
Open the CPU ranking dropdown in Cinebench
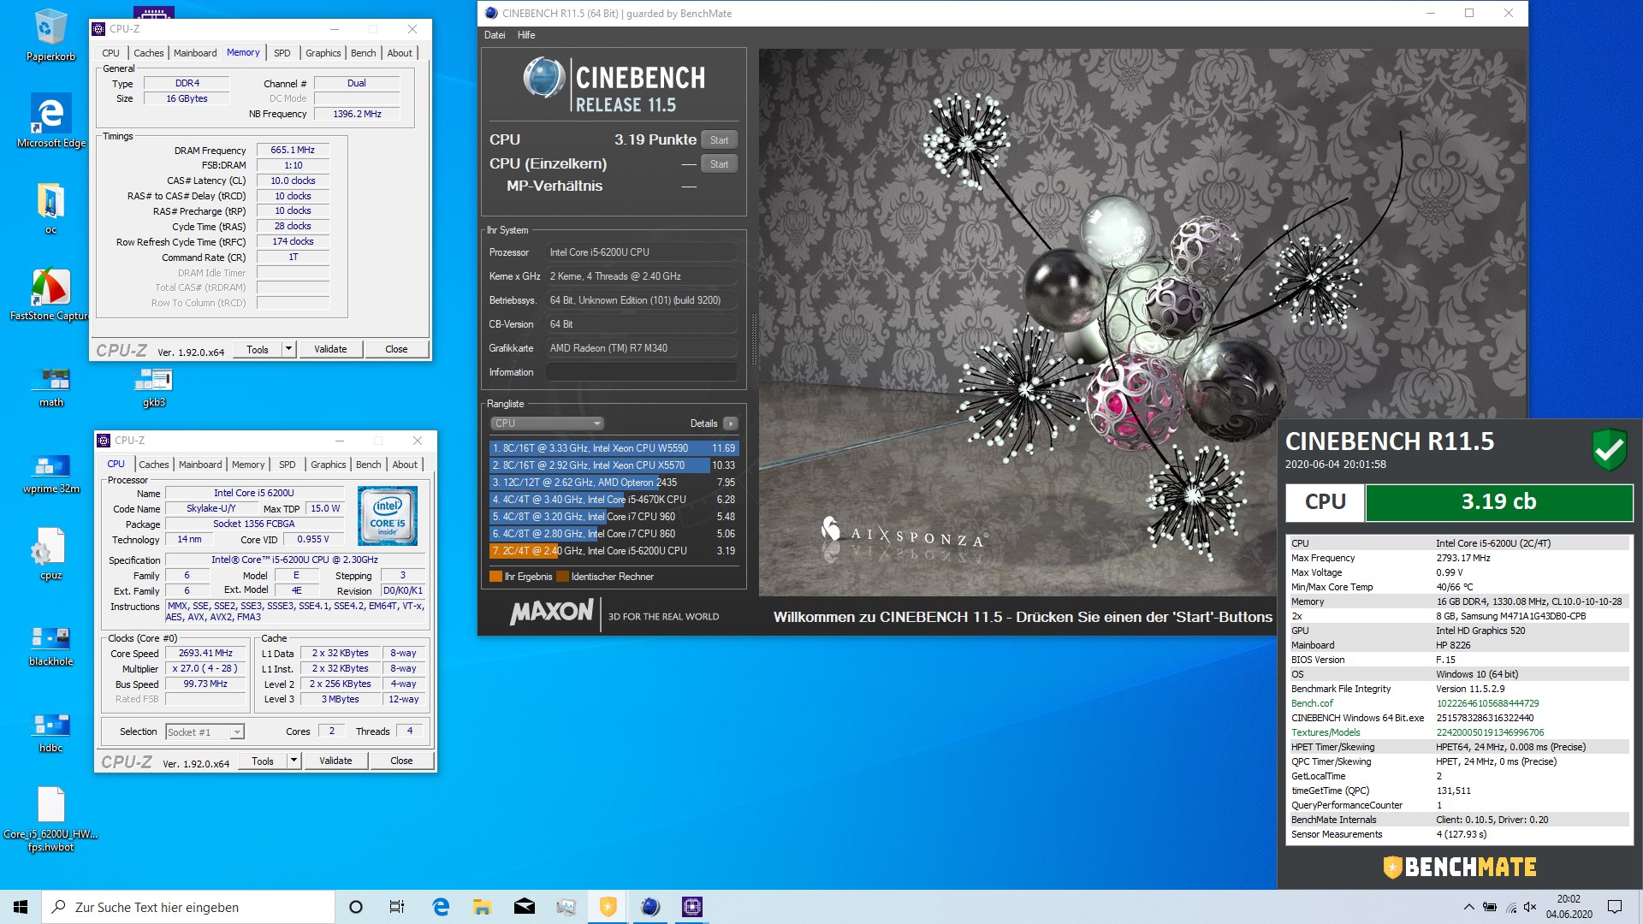[547, 423]
